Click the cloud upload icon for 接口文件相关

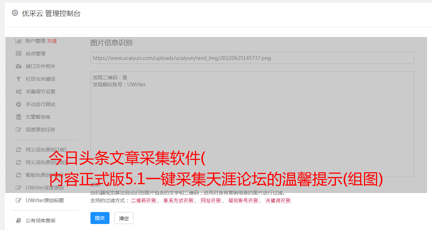19,66
